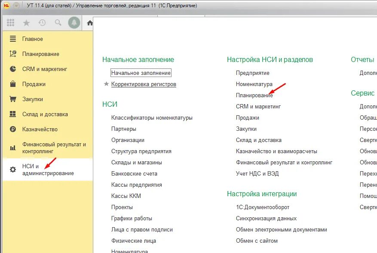The height and width of the screenshot is (253, 377).
Task: Open Склады и магазины
Action: 137,163
